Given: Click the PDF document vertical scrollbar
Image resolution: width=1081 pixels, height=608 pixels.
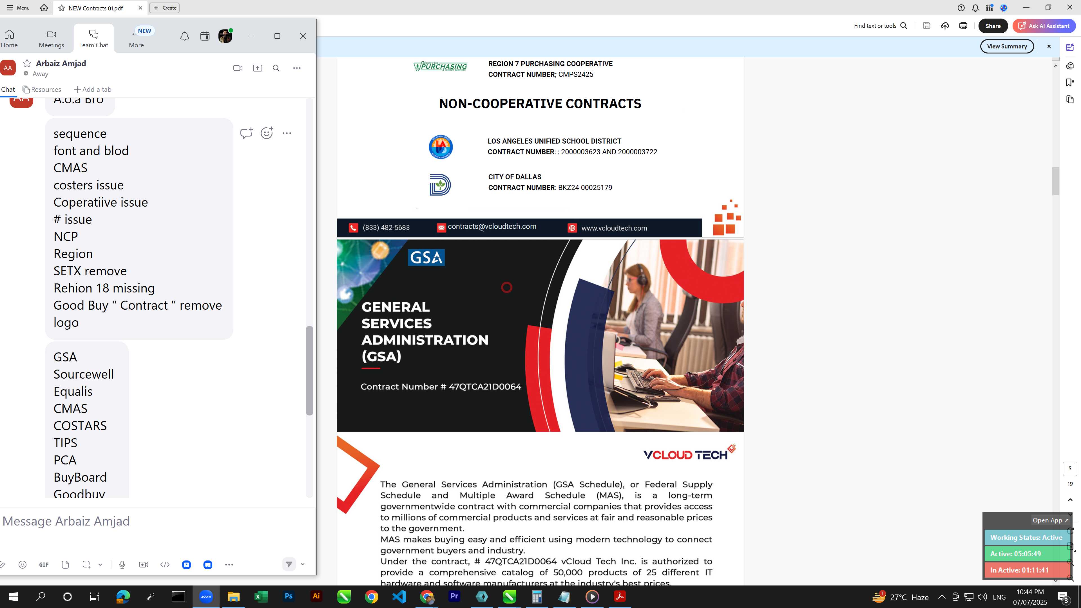Looking at the screenshot, I should [x=1056, y=181].
